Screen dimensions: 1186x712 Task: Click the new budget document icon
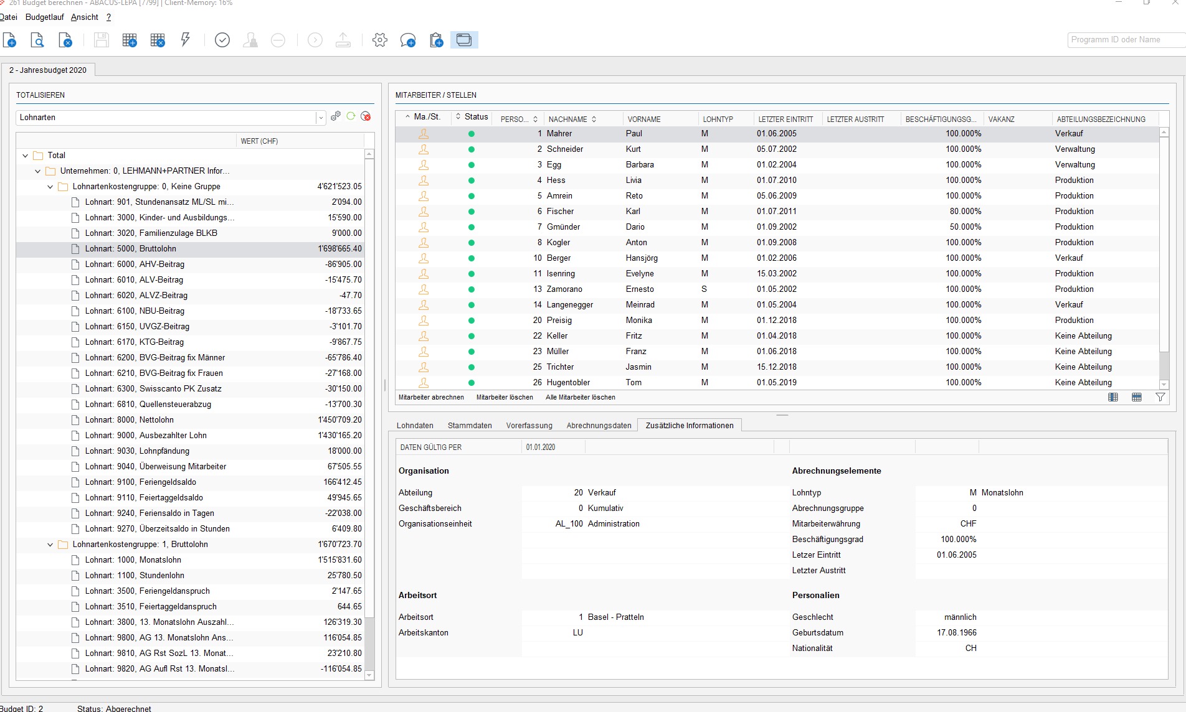9,40
